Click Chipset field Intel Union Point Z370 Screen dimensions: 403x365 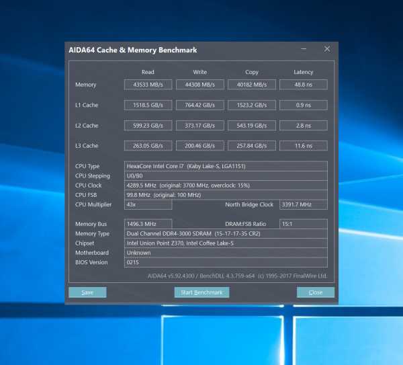(x=226, y=243)
